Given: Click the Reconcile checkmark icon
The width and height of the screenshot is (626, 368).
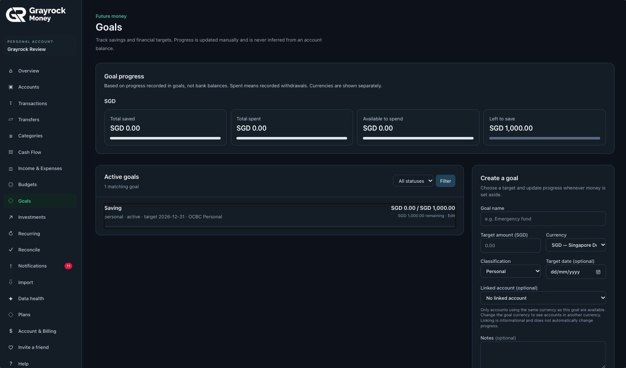Looking at the screenshot, I should coord(11,250).
